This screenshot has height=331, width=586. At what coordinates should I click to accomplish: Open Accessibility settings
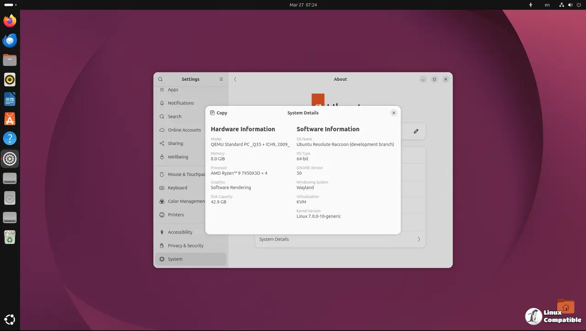(180, 232)
